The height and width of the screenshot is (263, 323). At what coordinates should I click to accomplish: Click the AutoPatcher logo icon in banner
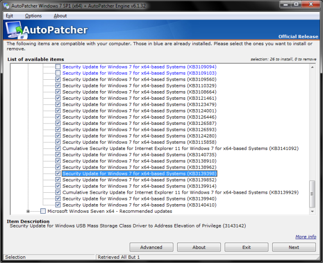(x=13, y=31)
